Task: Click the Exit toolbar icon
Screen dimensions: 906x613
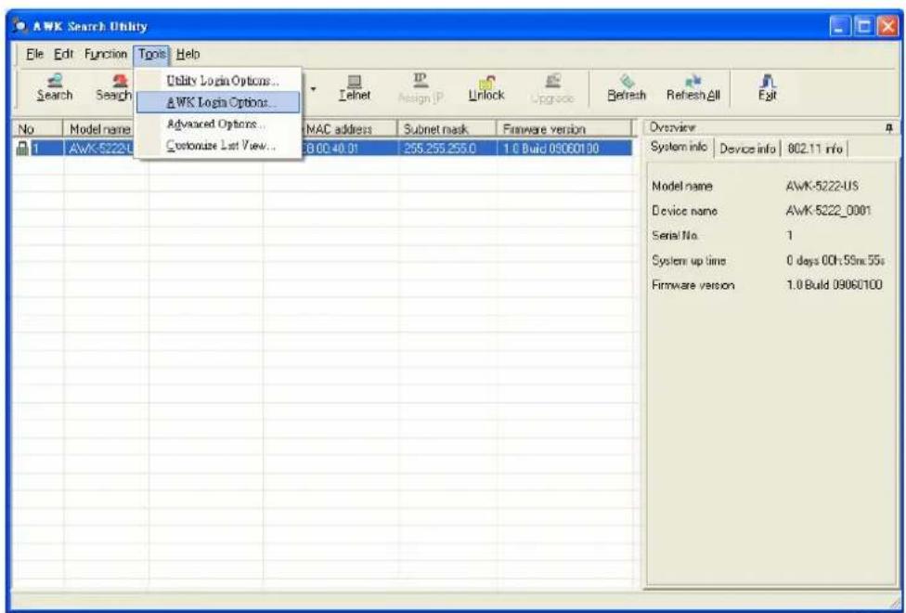Action: [x=768, y=88]
